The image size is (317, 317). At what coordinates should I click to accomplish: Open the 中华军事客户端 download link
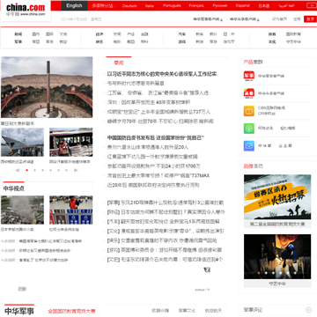click(208, 19)
